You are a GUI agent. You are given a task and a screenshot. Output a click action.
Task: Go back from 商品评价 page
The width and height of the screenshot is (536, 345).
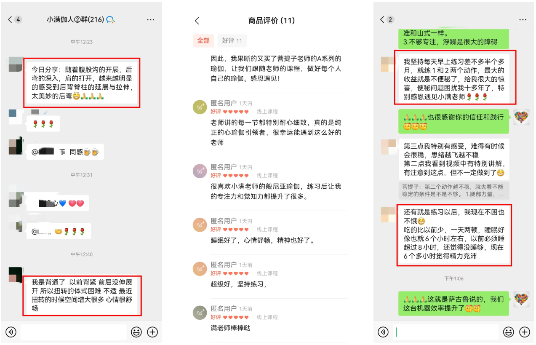[197, 21]
